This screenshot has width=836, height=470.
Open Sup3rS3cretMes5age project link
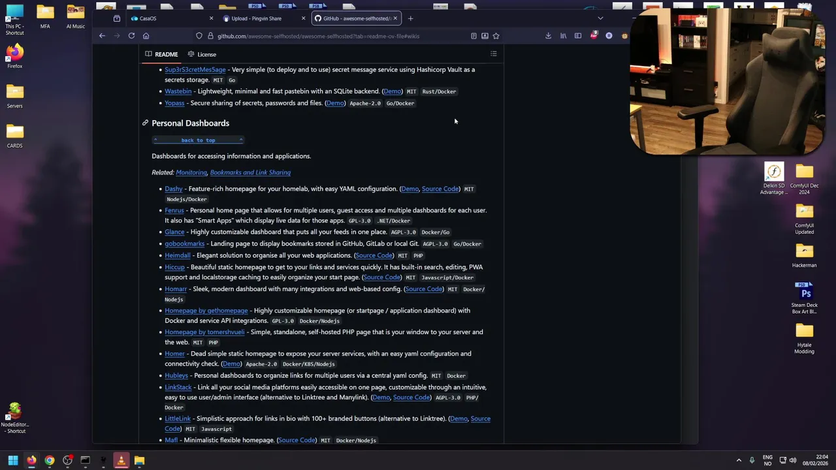195,69
